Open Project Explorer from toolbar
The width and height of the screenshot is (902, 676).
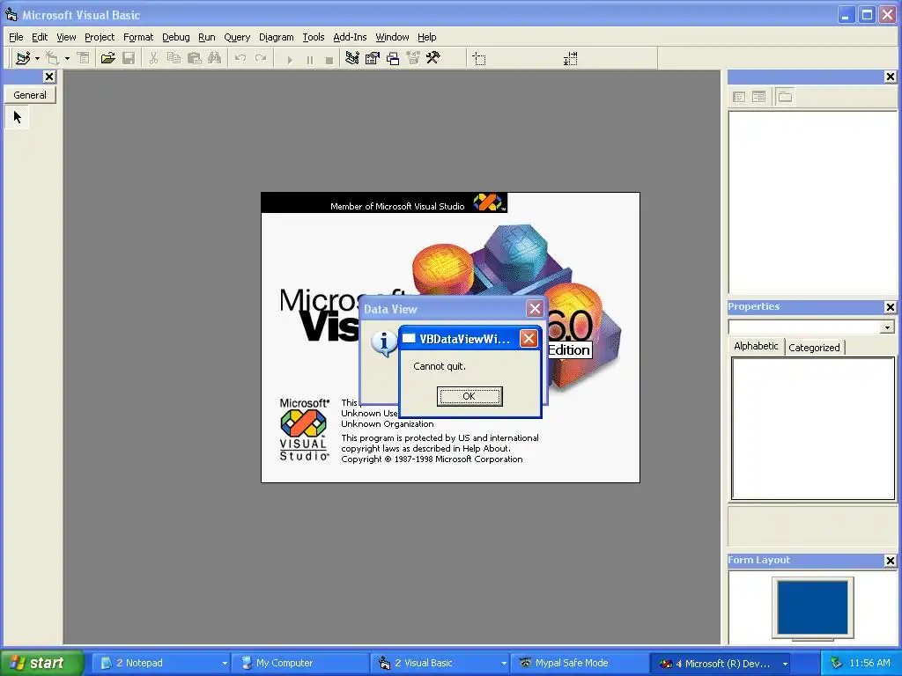[x=352, y=58]
